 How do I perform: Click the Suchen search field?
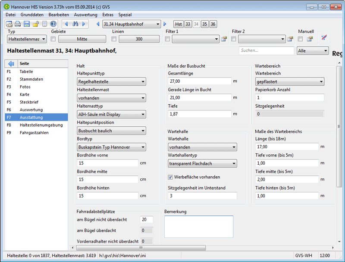click(x=266, y=50)
